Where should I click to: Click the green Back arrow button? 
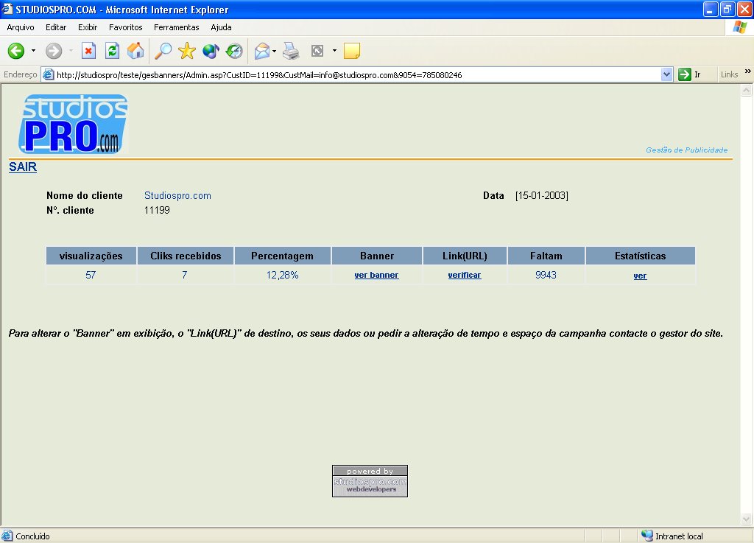[16, 51]
